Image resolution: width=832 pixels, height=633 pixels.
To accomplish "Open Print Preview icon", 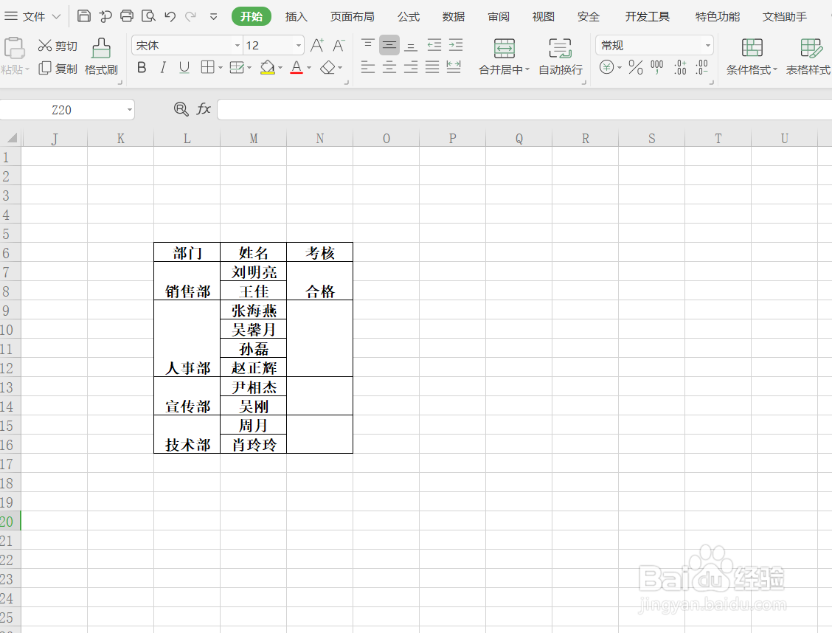I will (148, 16).
